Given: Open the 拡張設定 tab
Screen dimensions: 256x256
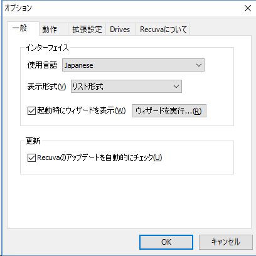Looking at the screenshot, I should [x=87, y=29].
